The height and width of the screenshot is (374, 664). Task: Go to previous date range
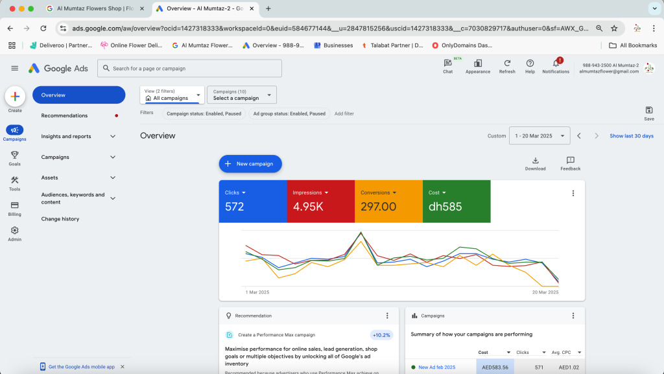click(x=579, y=136)
